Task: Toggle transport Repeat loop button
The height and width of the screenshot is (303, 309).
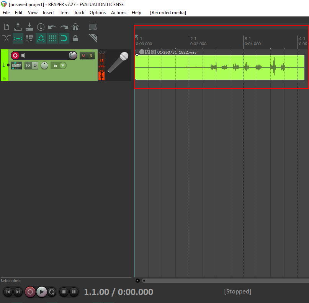Action: [x=52, y=292]
